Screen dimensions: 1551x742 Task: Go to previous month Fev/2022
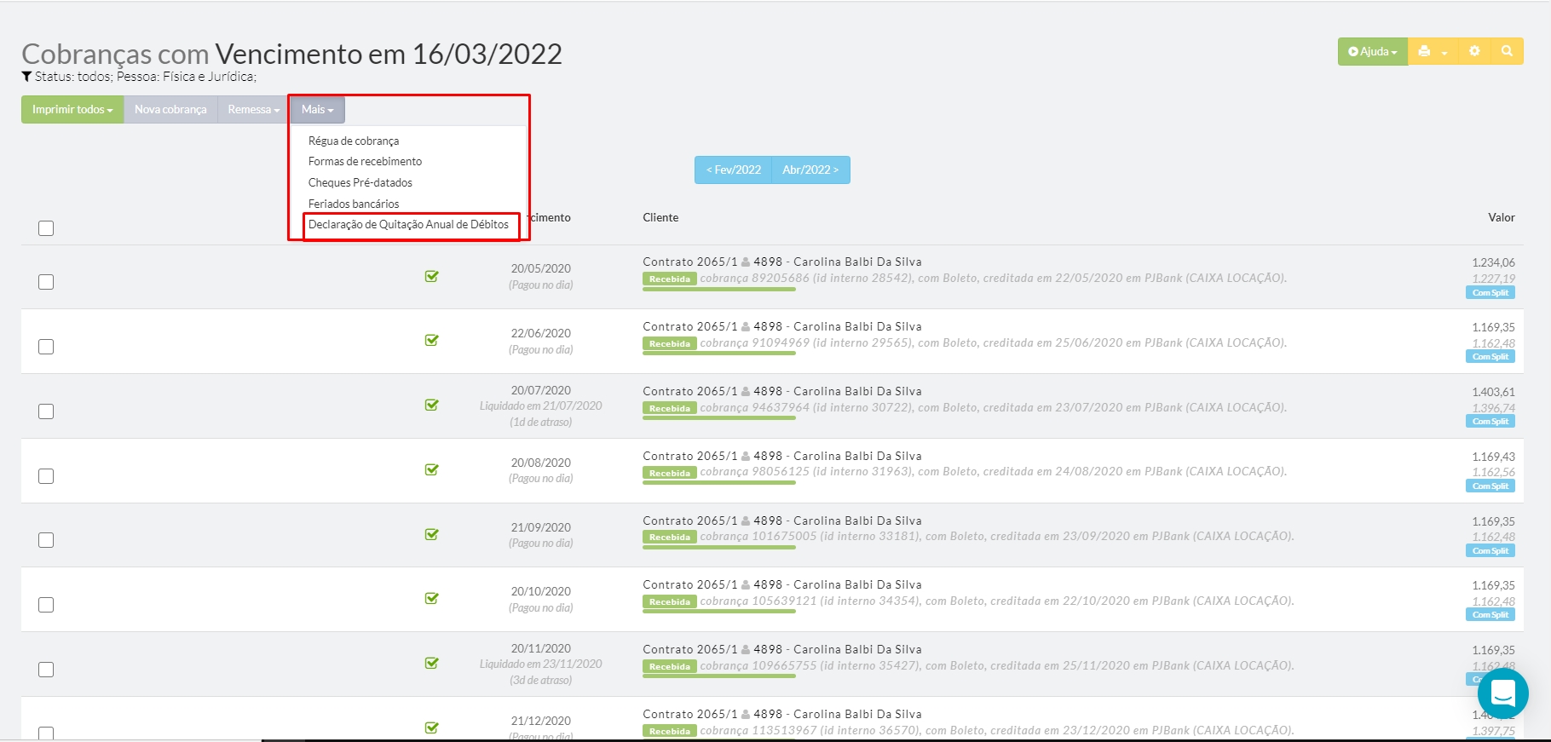733,170
